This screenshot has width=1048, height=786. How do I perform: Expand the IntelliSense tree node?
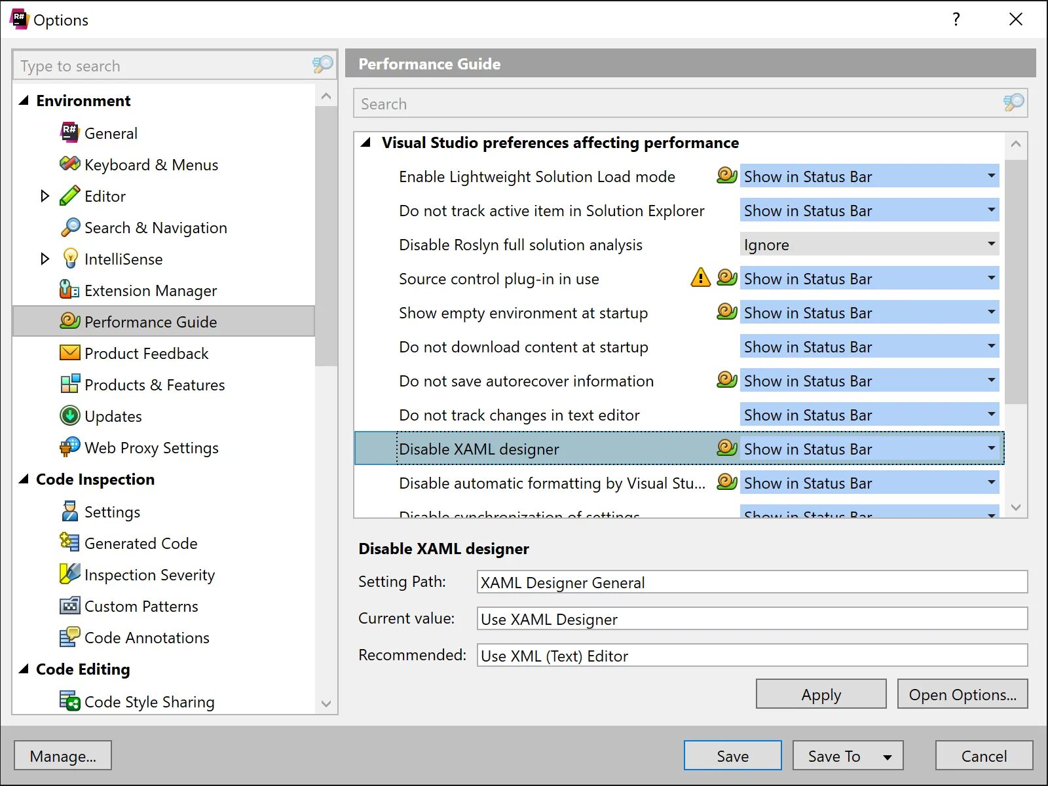(x=45, y=258)
